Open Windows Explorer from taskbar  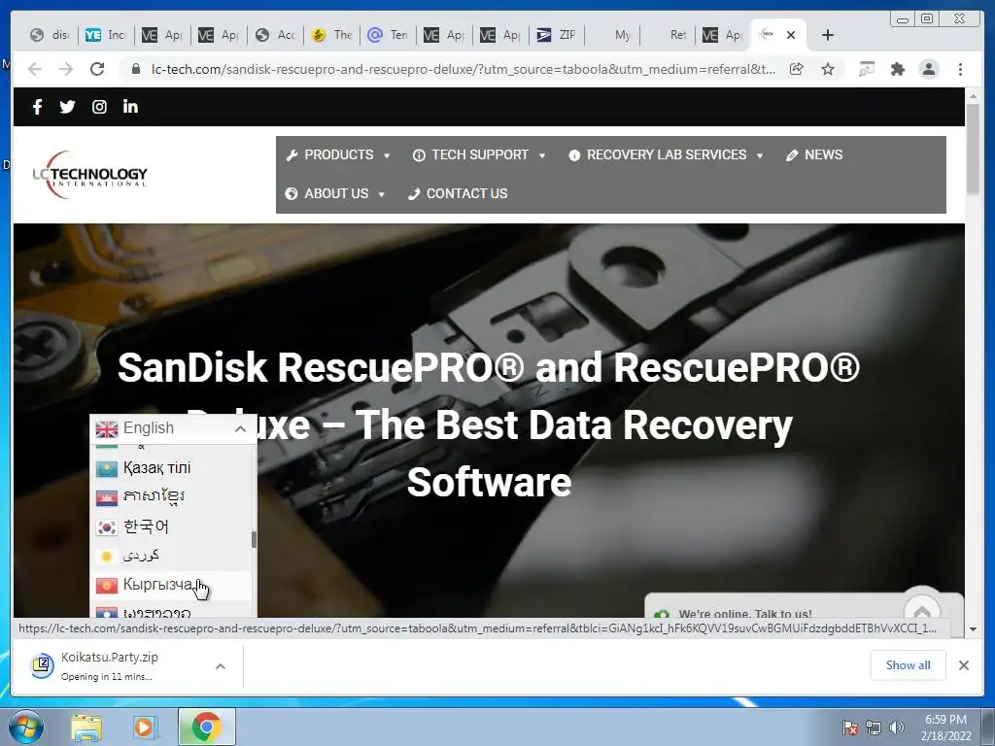click(86, 727)
